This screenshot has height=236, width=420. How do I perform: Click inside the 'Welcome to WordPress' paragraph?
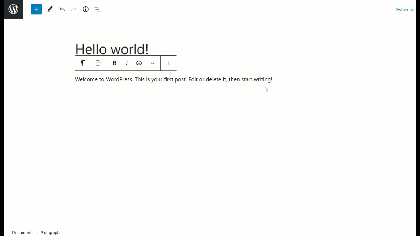tap(173, 80)
